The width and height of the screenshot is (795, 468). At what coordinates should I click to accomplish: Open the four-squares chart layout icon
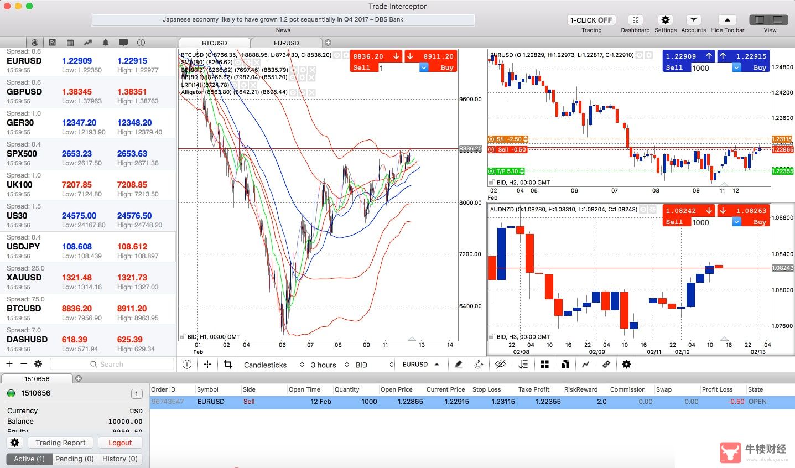tap(544, 365)
